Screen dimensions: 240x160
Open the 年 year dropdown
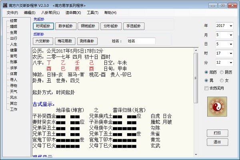[x=231, y=26]
